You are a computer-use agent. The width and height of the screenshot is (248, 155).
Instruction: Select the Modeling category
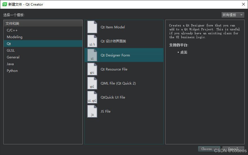43,37
